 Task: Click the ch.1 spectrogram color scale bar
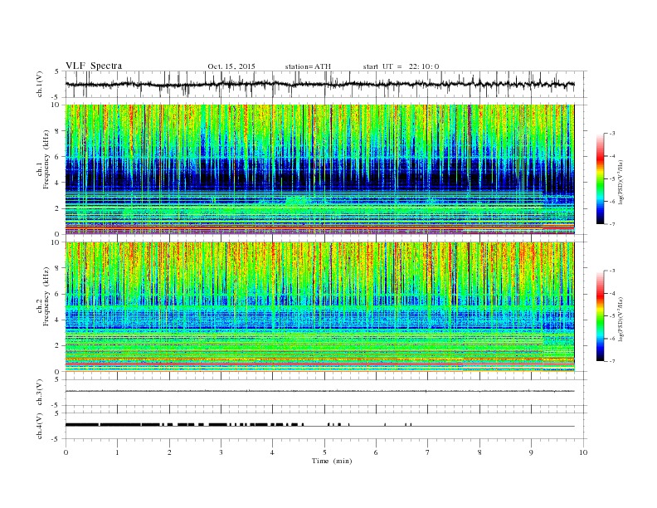pos(601,179)
